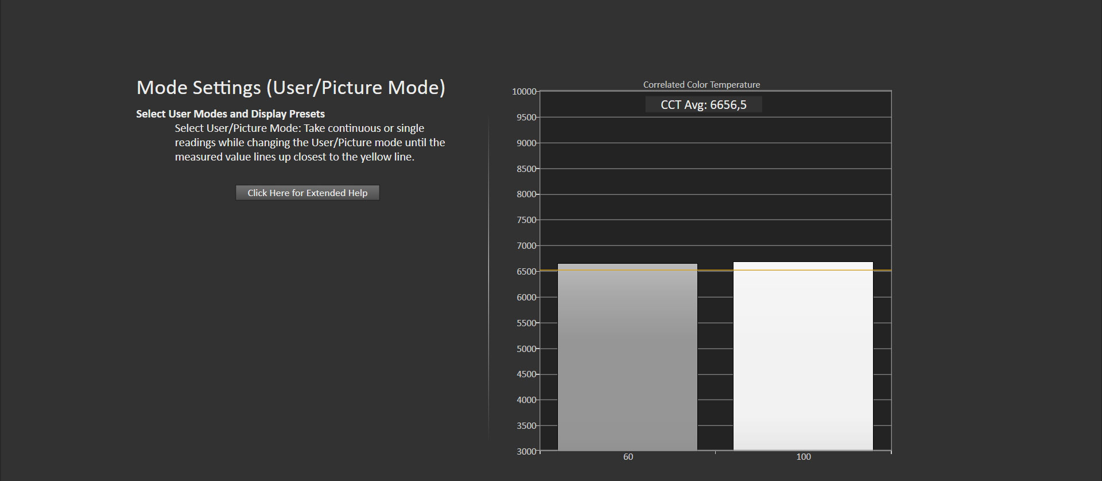Click the 3000 y-axis label
1102x481 pixels.
pos(526,452)
